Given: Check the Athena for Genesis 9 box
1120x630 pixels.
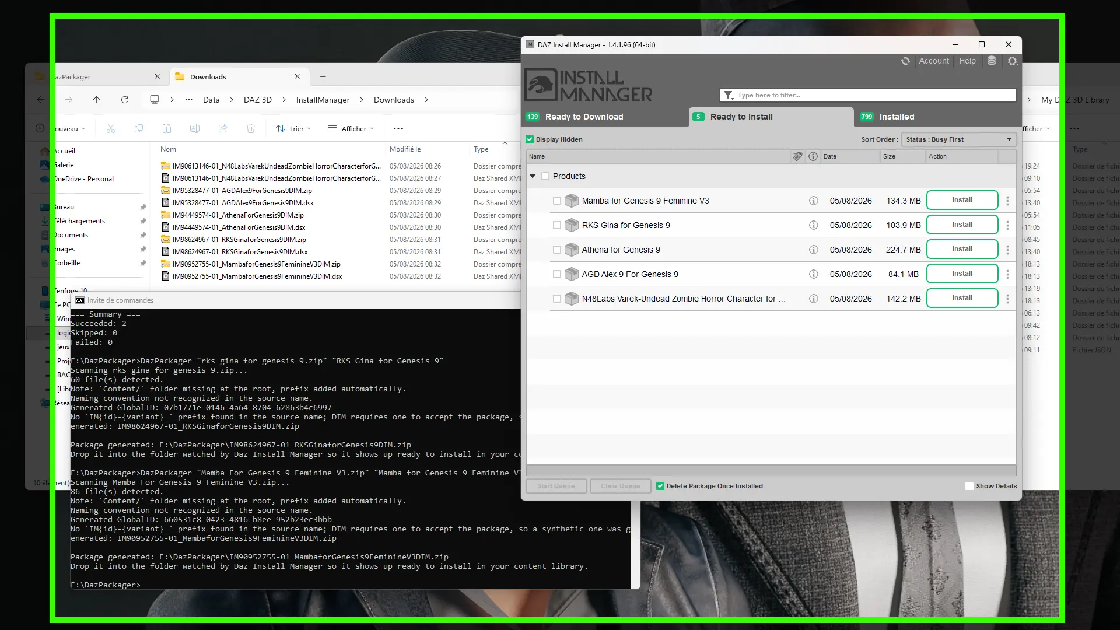Looking at the screenshot, I should point(557,250).
